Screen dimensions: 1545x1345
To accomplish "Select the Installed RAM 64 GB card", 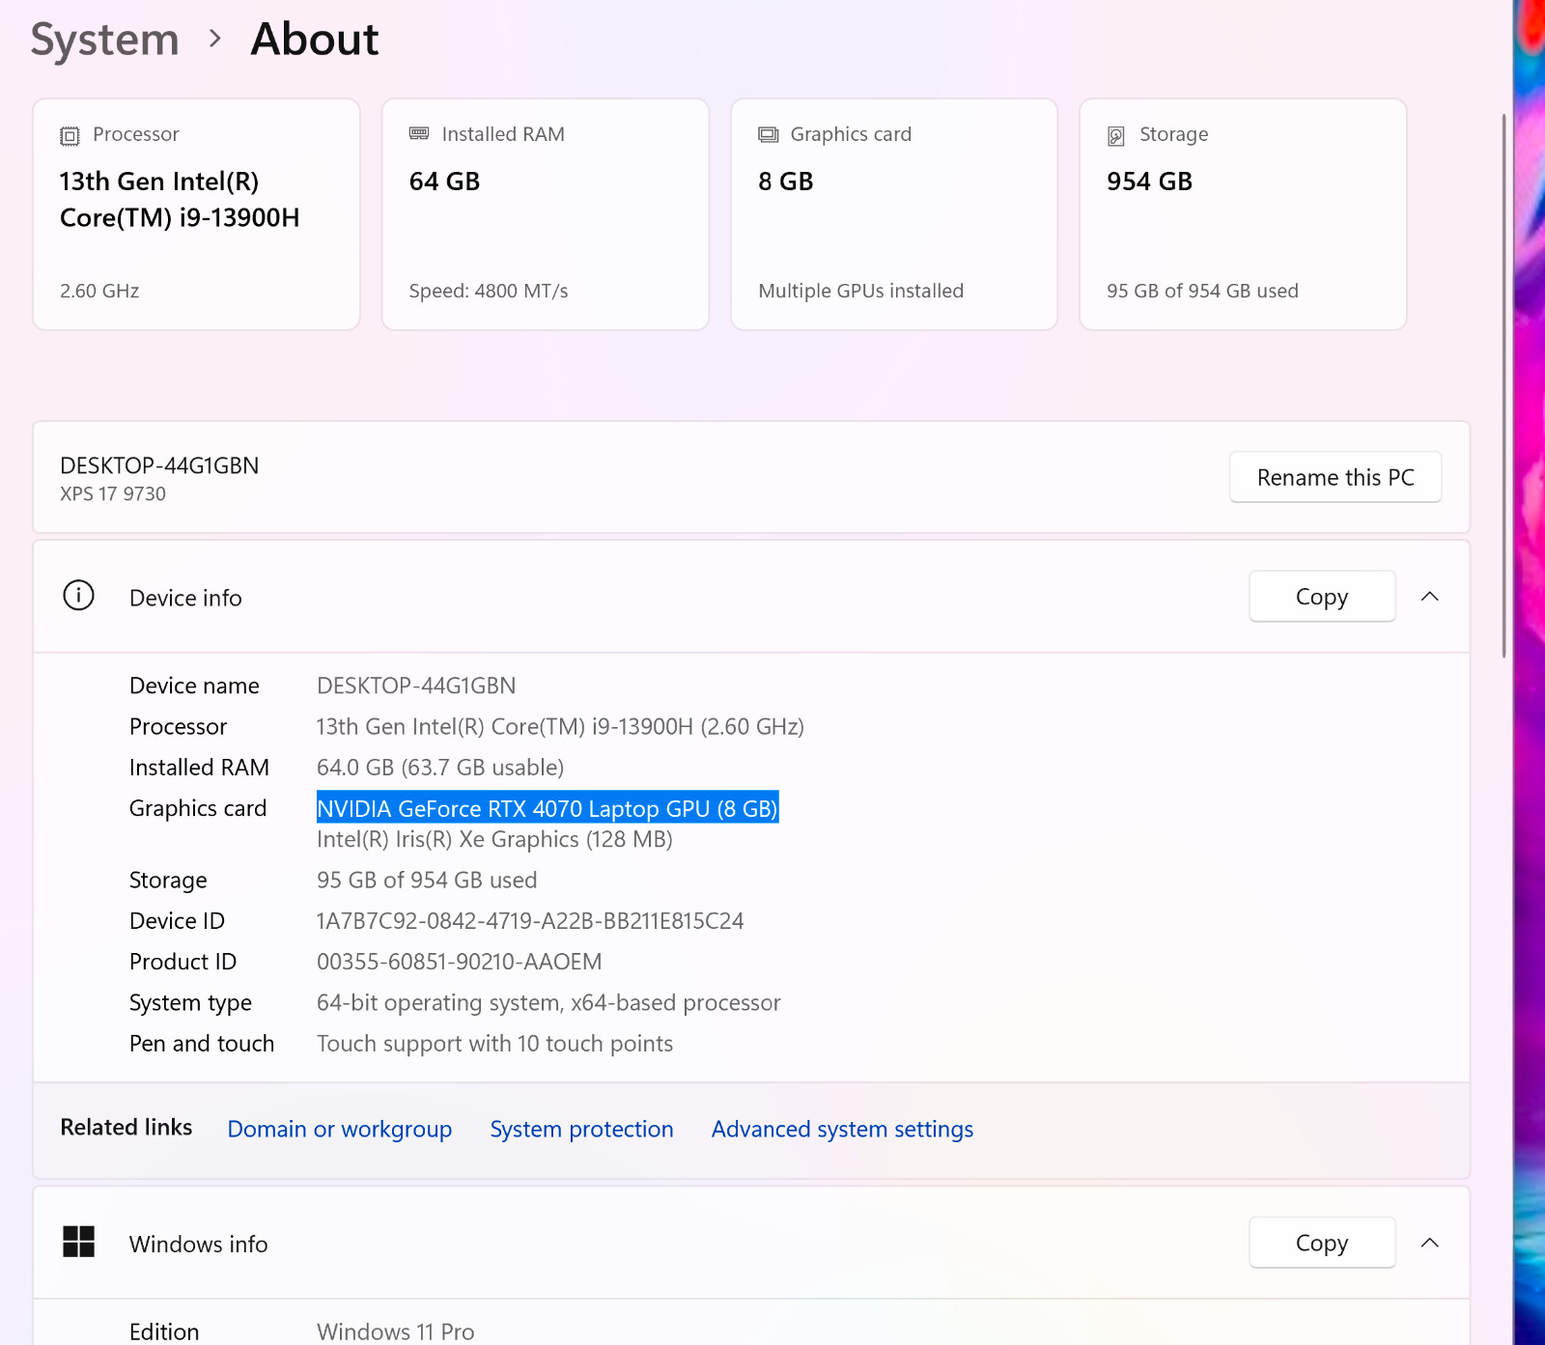I will point(546,214).
